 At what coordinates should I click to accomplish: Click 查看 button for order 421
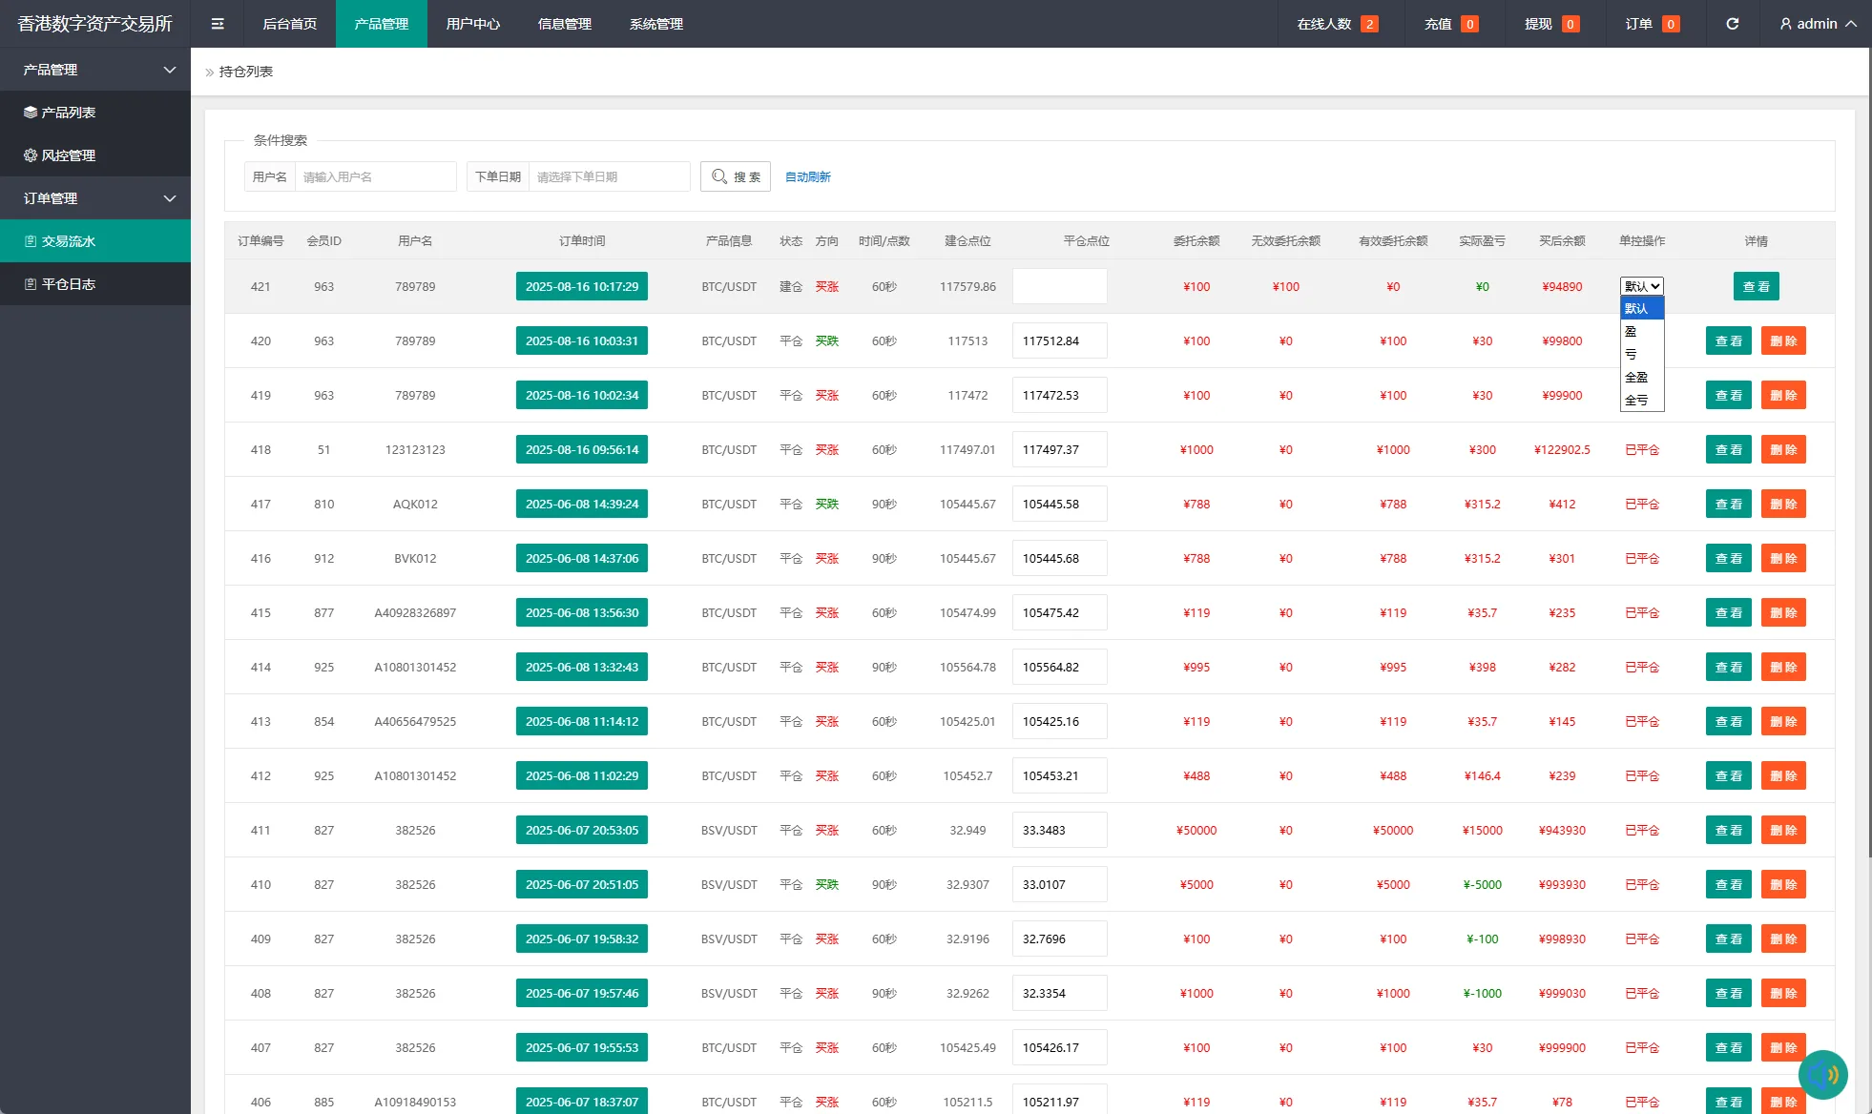(x=1756, y=286)
